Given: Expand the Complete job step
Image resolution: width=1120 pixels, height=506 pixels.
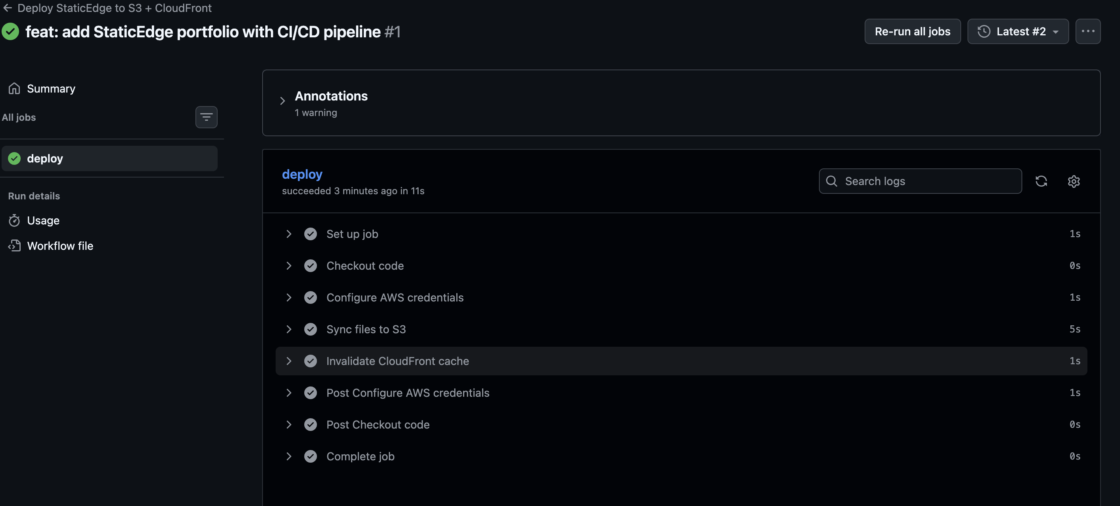Looking at the screenshot, I should tap(290, 456).
